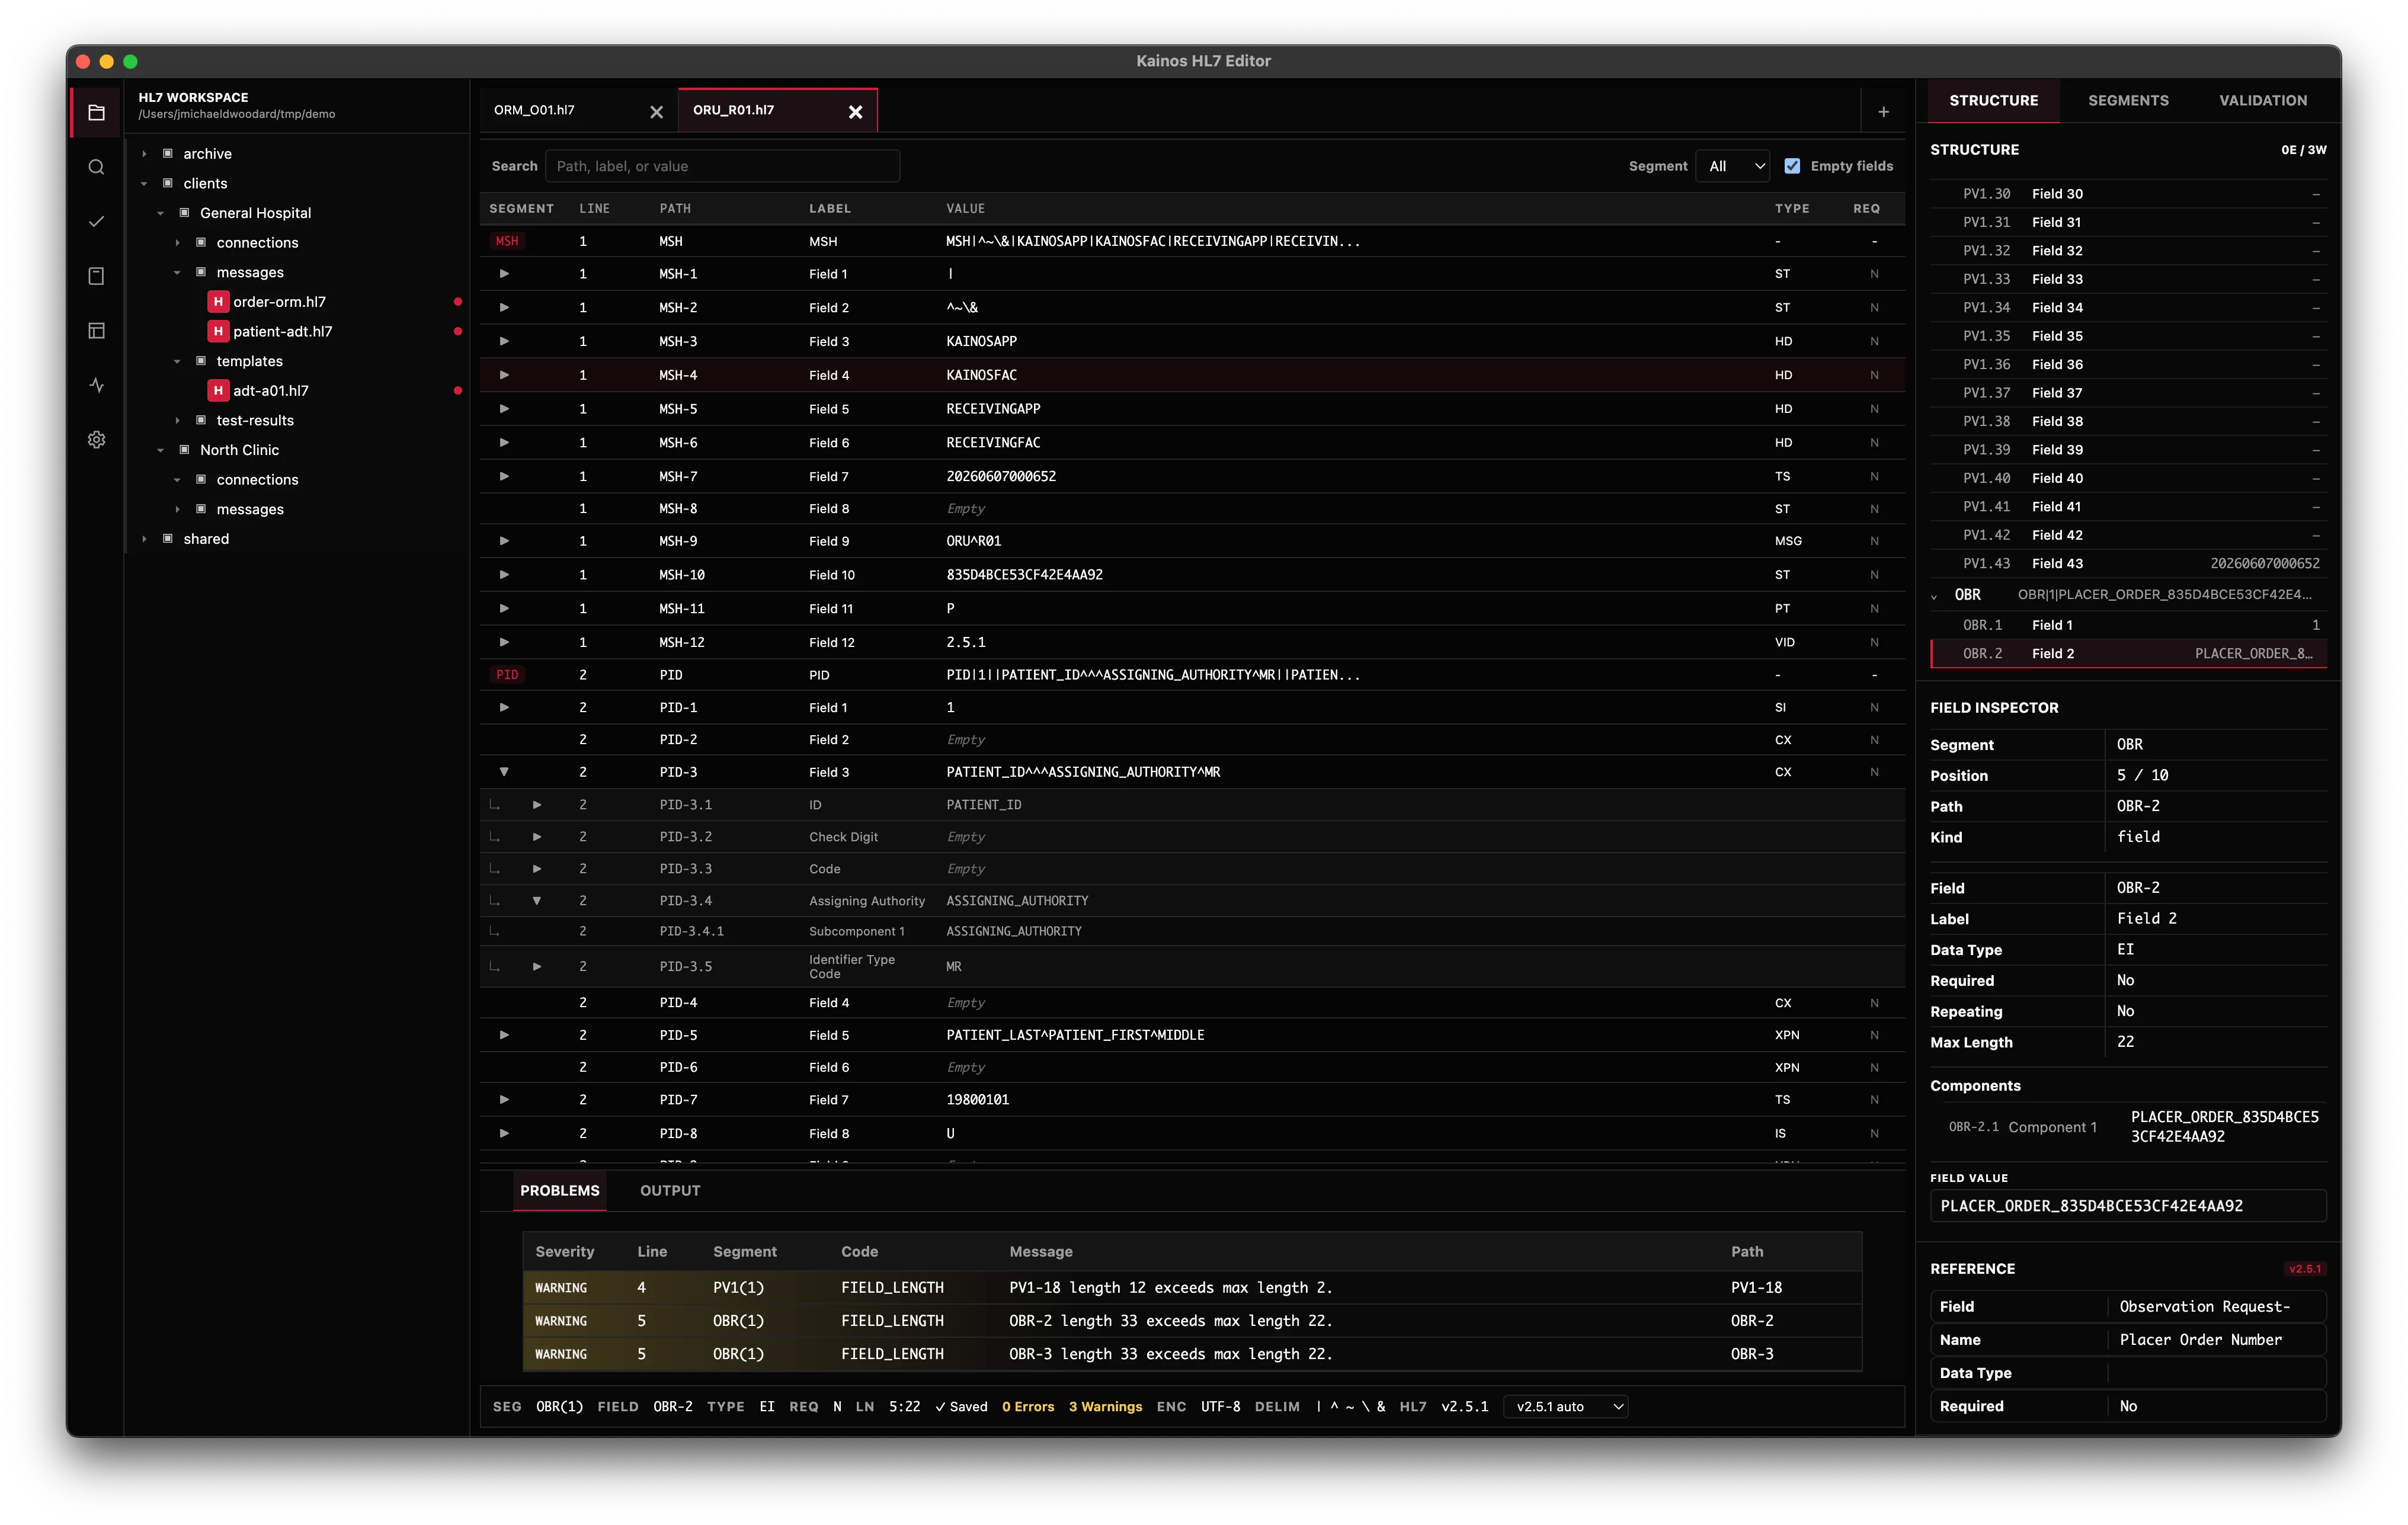Image resolution: width=2408 pixels, height=1525 pixels.
Task: Open adt-a01.hl7 file icon
Action: 218,391
